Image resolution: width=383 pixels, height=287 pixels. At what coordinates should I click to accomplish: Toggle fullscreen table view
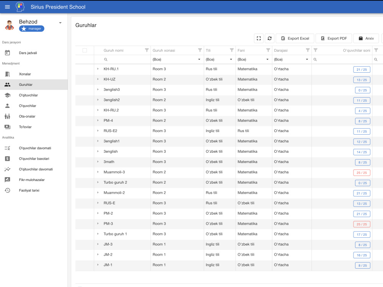pyautogui.click(x=259, y=38)
